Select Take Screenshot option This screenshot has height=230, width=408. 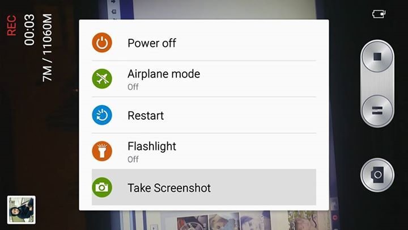point(204,187)
